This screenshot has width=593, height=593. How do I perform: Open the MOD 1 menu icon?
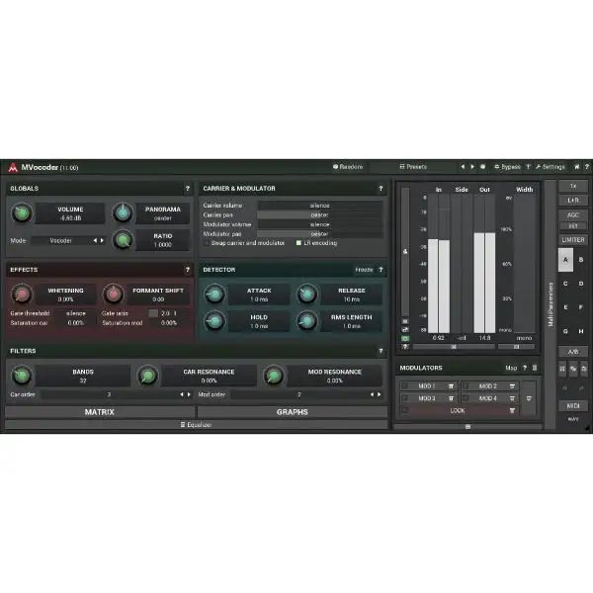pyautogui.click(x=452, y=386)
